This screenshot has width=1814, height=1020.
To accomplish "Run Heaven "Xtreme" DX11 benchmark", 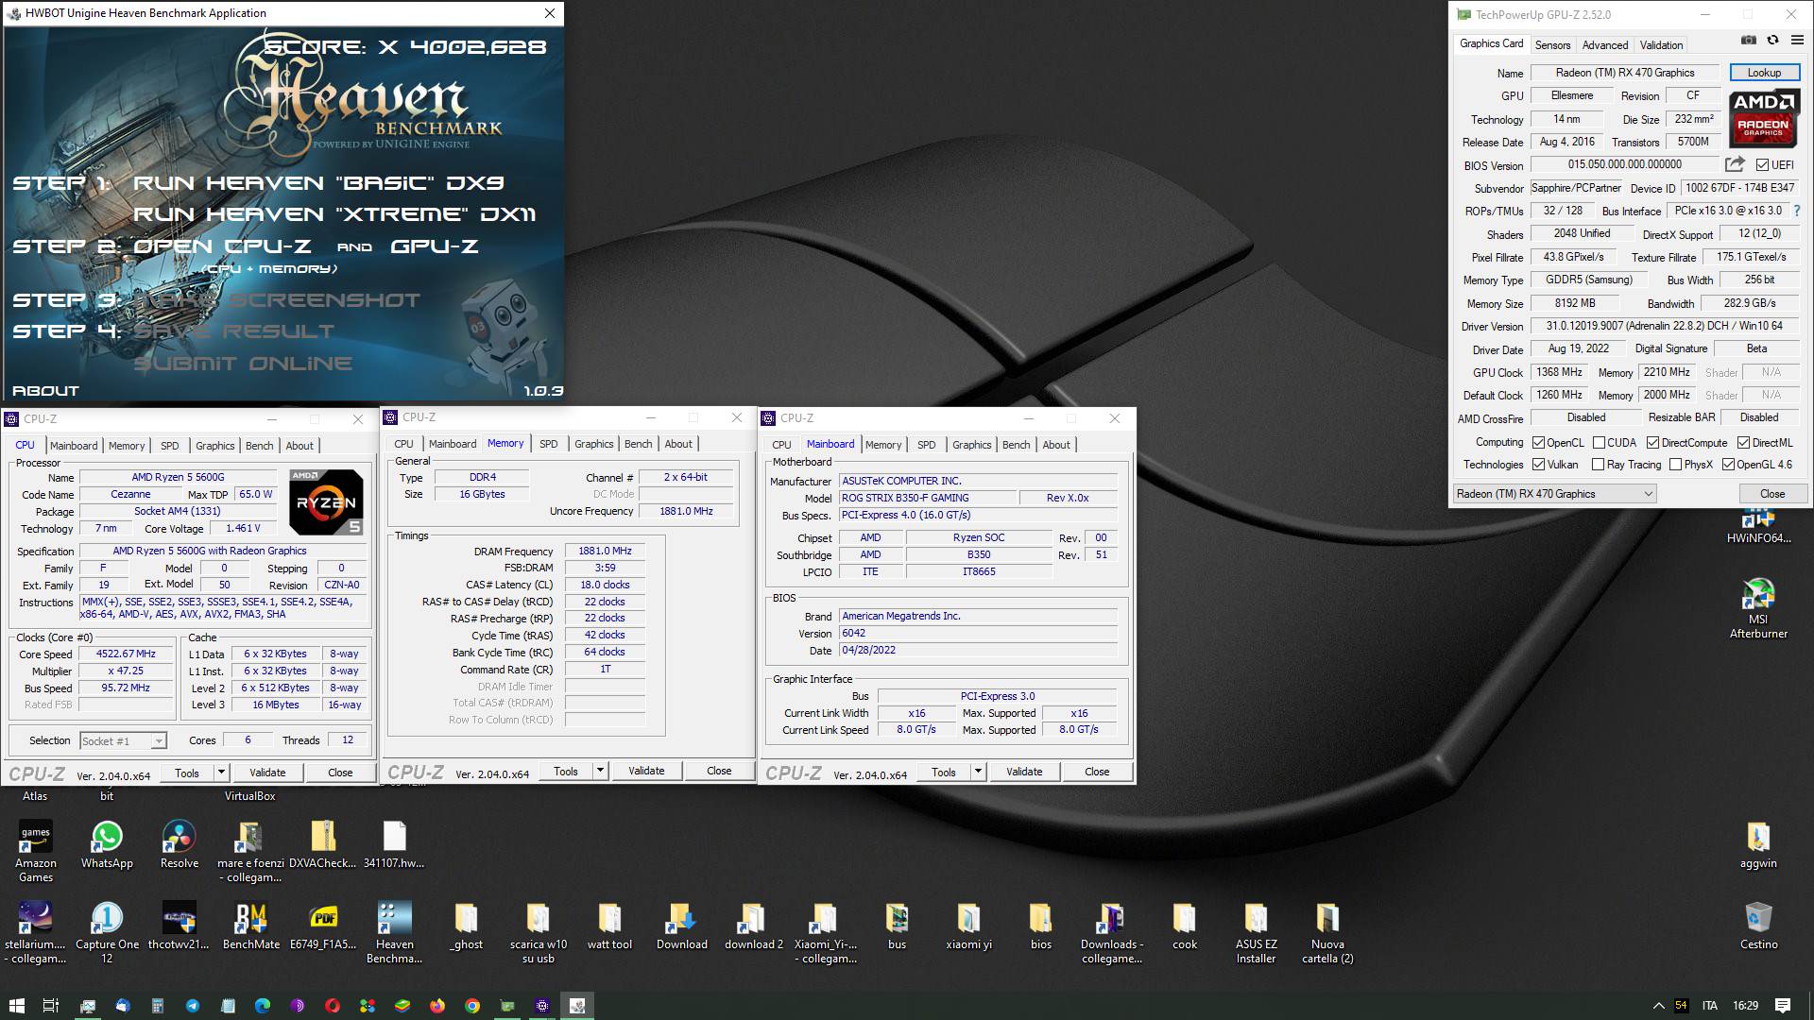I will click(334, 214).
